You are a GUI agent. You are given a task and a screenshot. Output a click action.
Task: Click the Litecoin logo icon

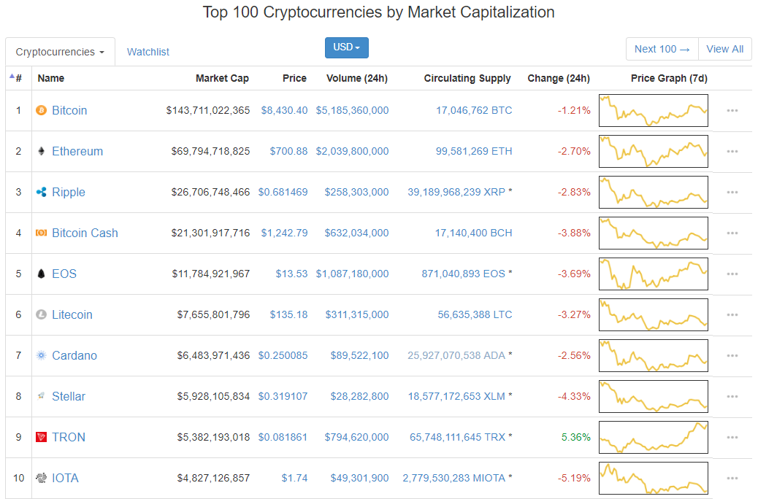(x=41, y=314)
